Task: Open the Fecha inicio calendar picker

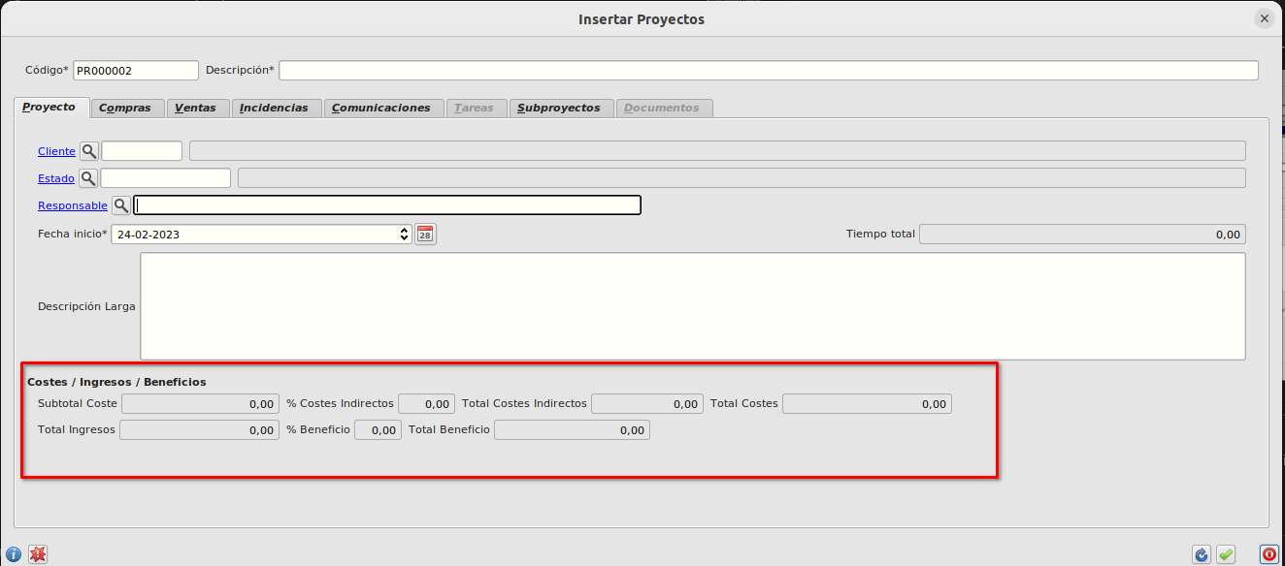Action: (425, 235)
